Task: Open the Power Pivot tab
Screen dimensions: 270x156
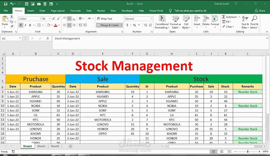Action: [156, 11]
